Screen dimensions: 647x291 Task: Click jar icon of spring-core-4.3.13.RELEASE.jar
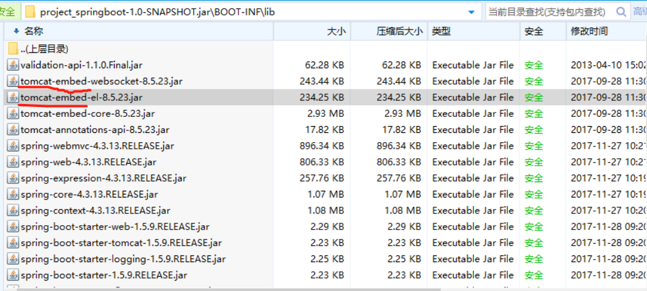13,194
